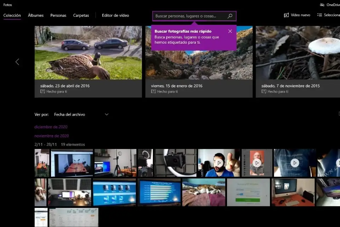340x227 pixels.
Task: Open the OneDrive status icon
Action: pyautogui.click(x=322, y=5)
